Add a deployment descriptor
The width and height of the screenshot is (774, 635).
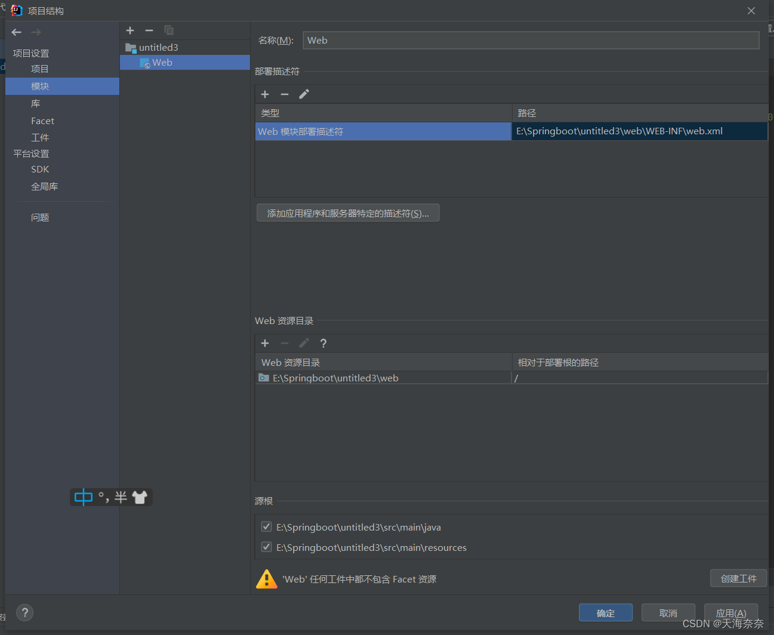point(265,94)
